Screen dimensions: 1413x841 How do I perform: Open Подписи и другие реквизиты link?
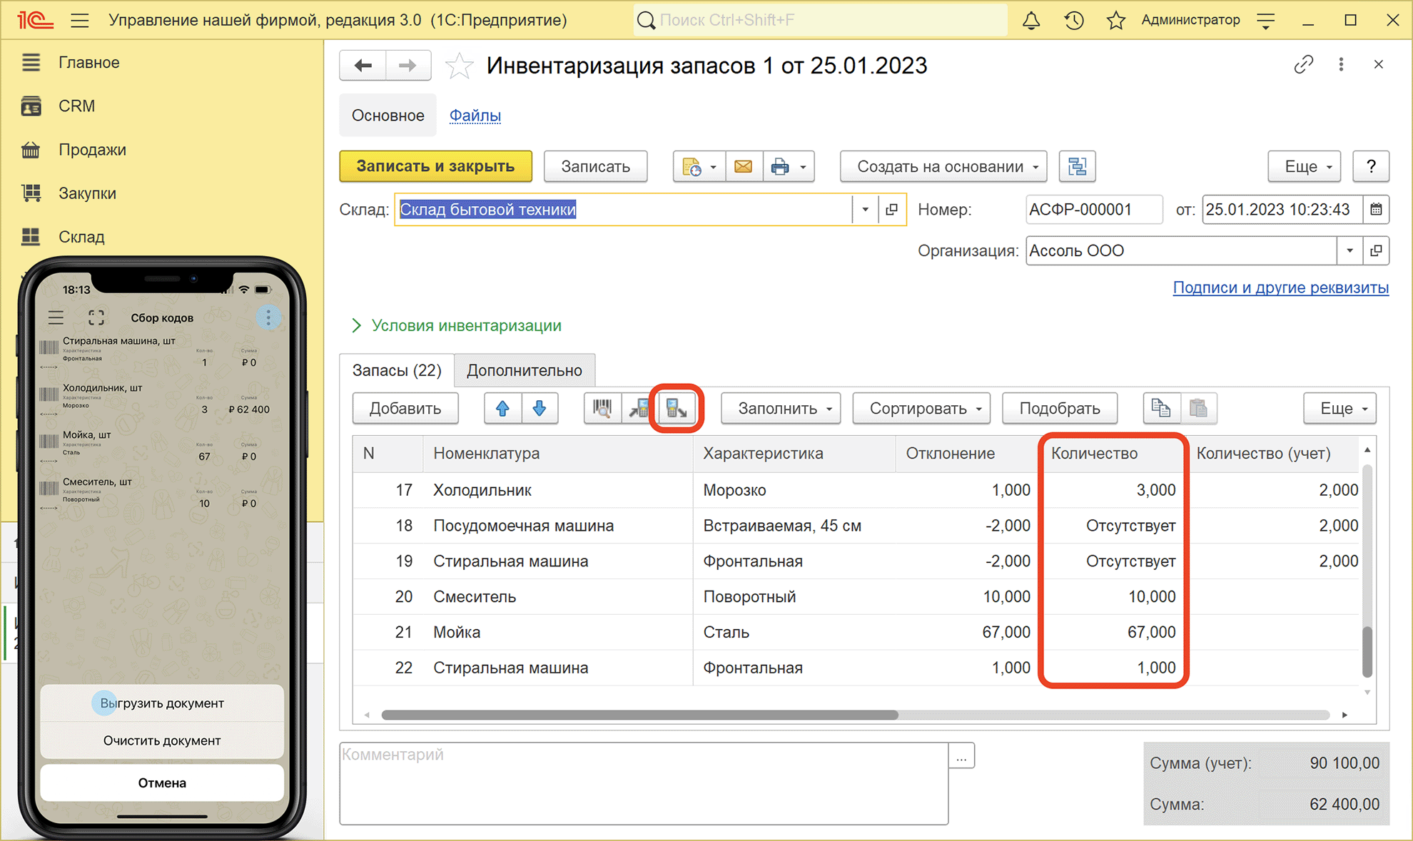[1281, 287]
